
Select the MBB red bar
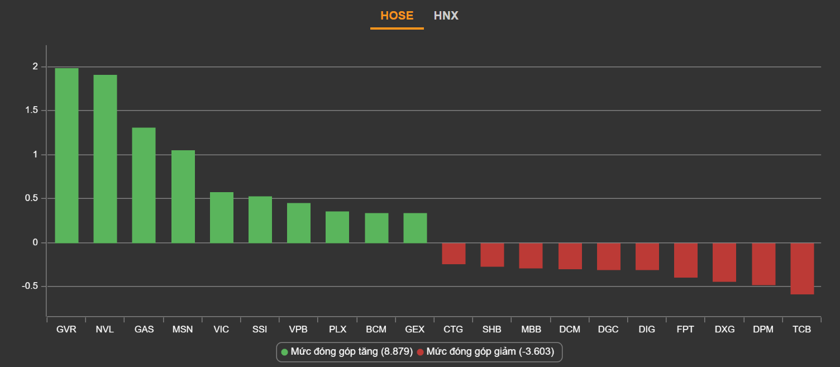click(x=531, y=255)
